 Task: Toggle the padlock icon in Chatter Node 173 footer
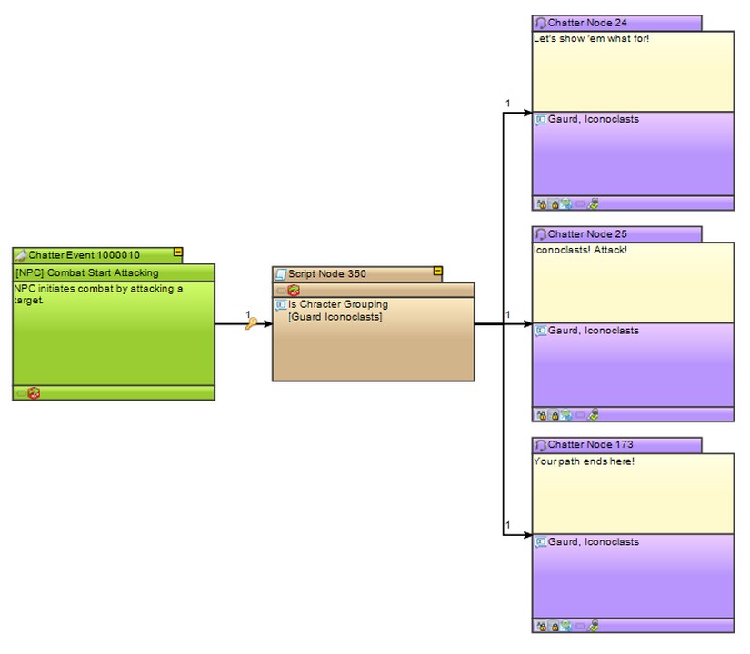tap(554, 626)
